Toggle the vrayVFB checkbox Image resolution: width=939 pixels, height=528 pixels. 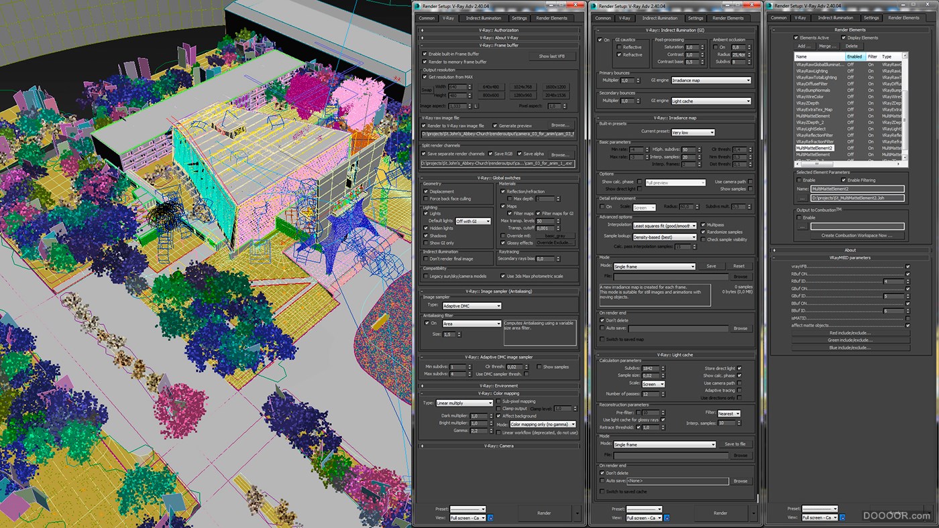click(908, 266)
